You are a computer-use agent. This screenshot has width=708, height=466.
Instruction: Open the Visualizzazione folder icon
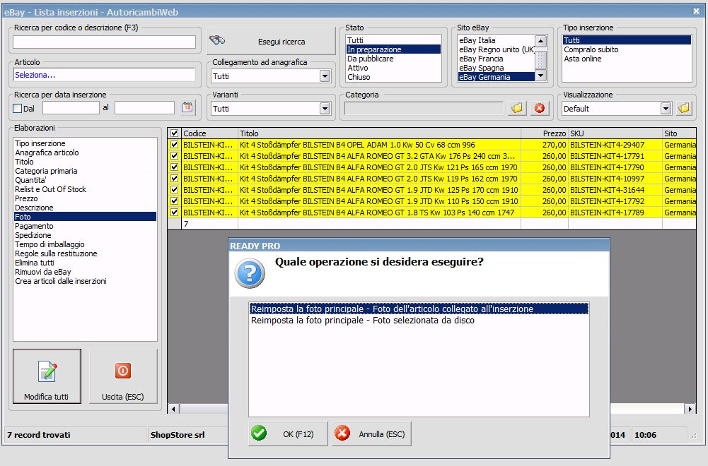pos(684,108)
